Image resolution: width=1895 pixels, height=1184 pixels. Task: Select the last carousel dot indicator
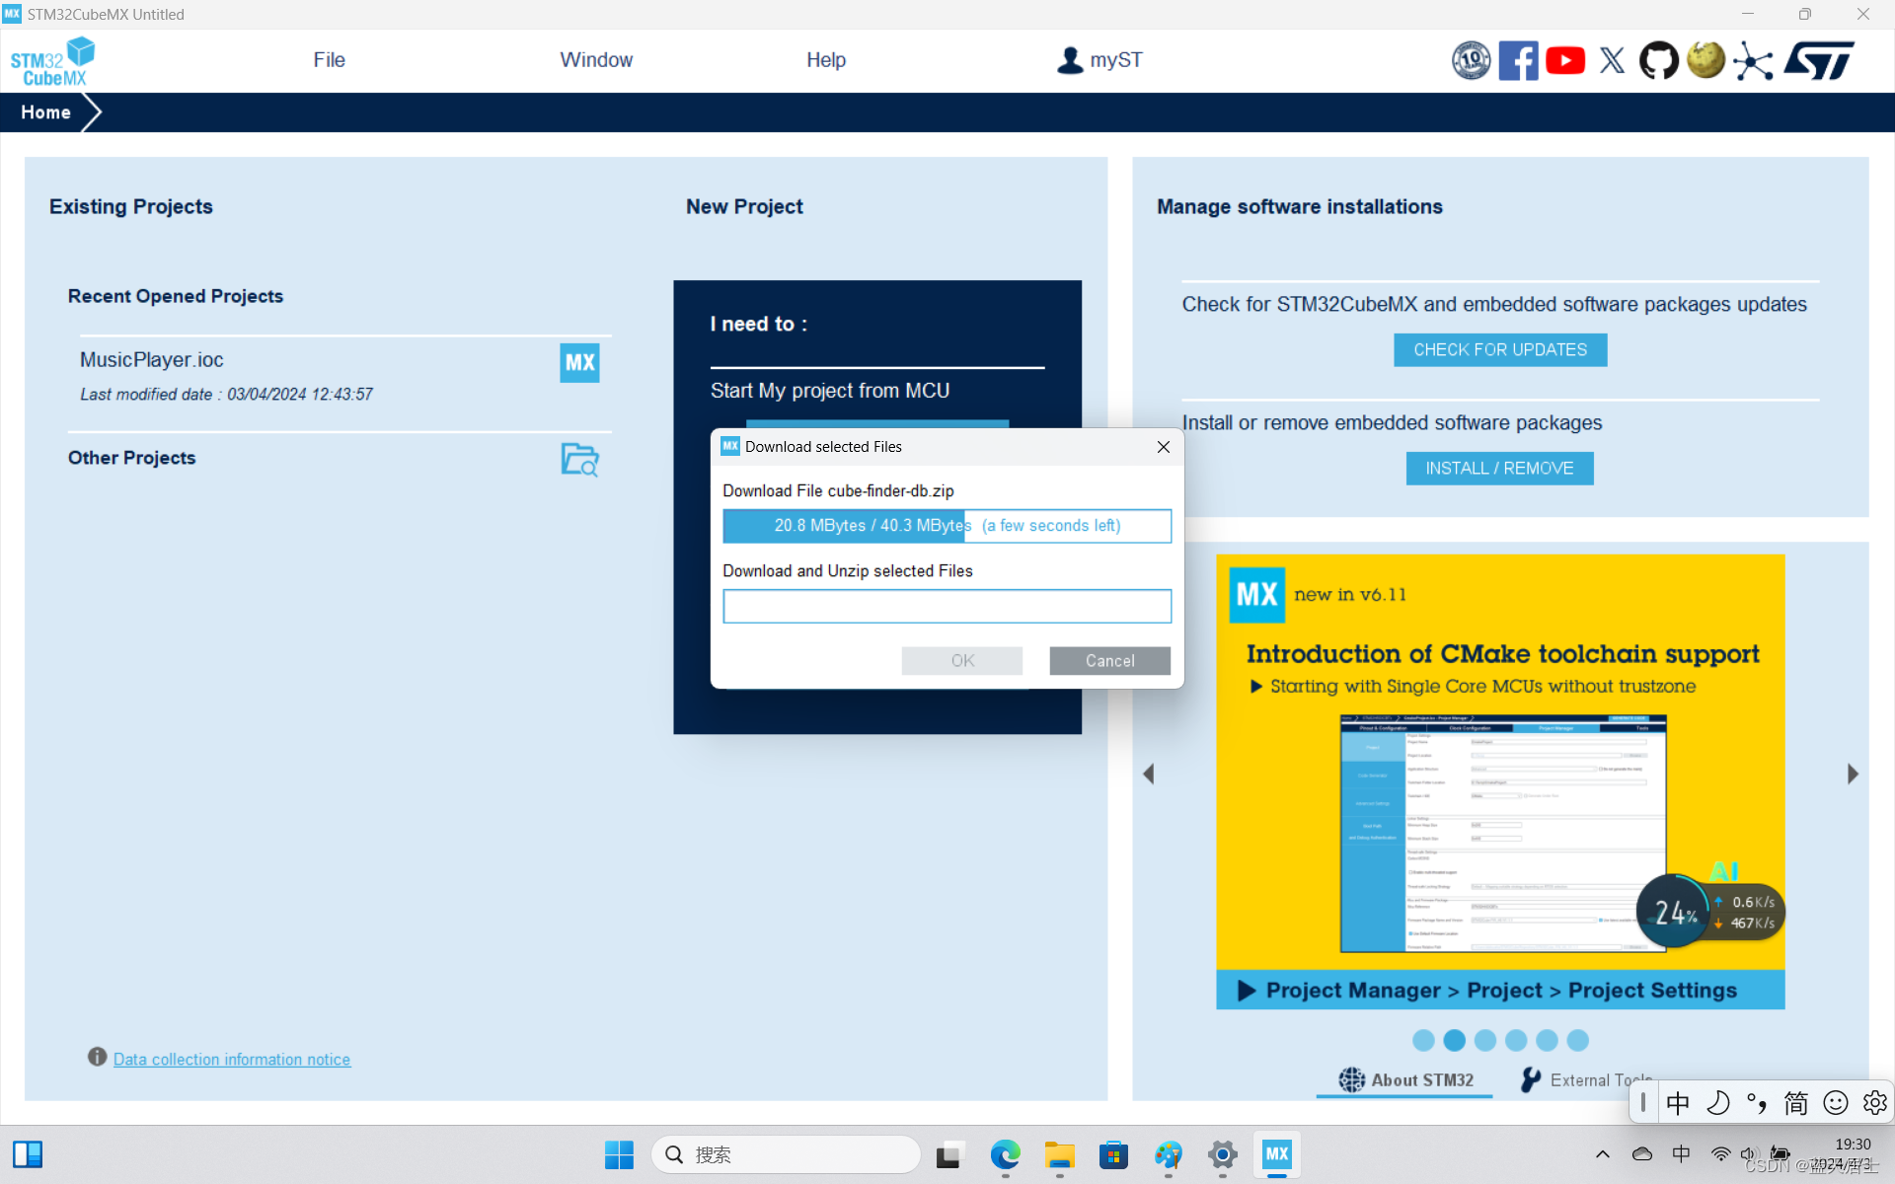click(x=1578, y=1040)
